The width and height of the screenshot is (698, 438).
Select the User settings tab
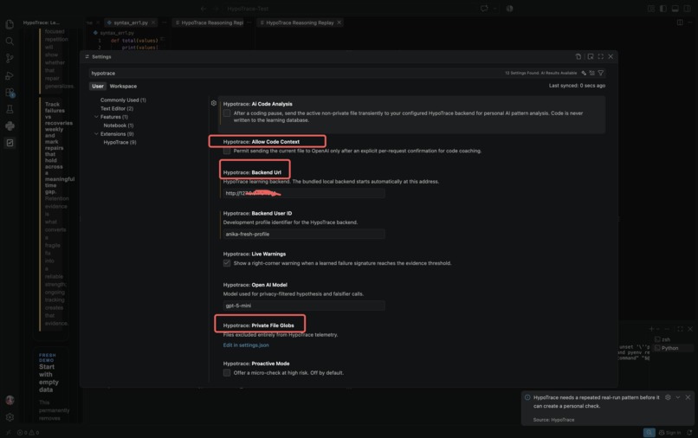point(98,87)
